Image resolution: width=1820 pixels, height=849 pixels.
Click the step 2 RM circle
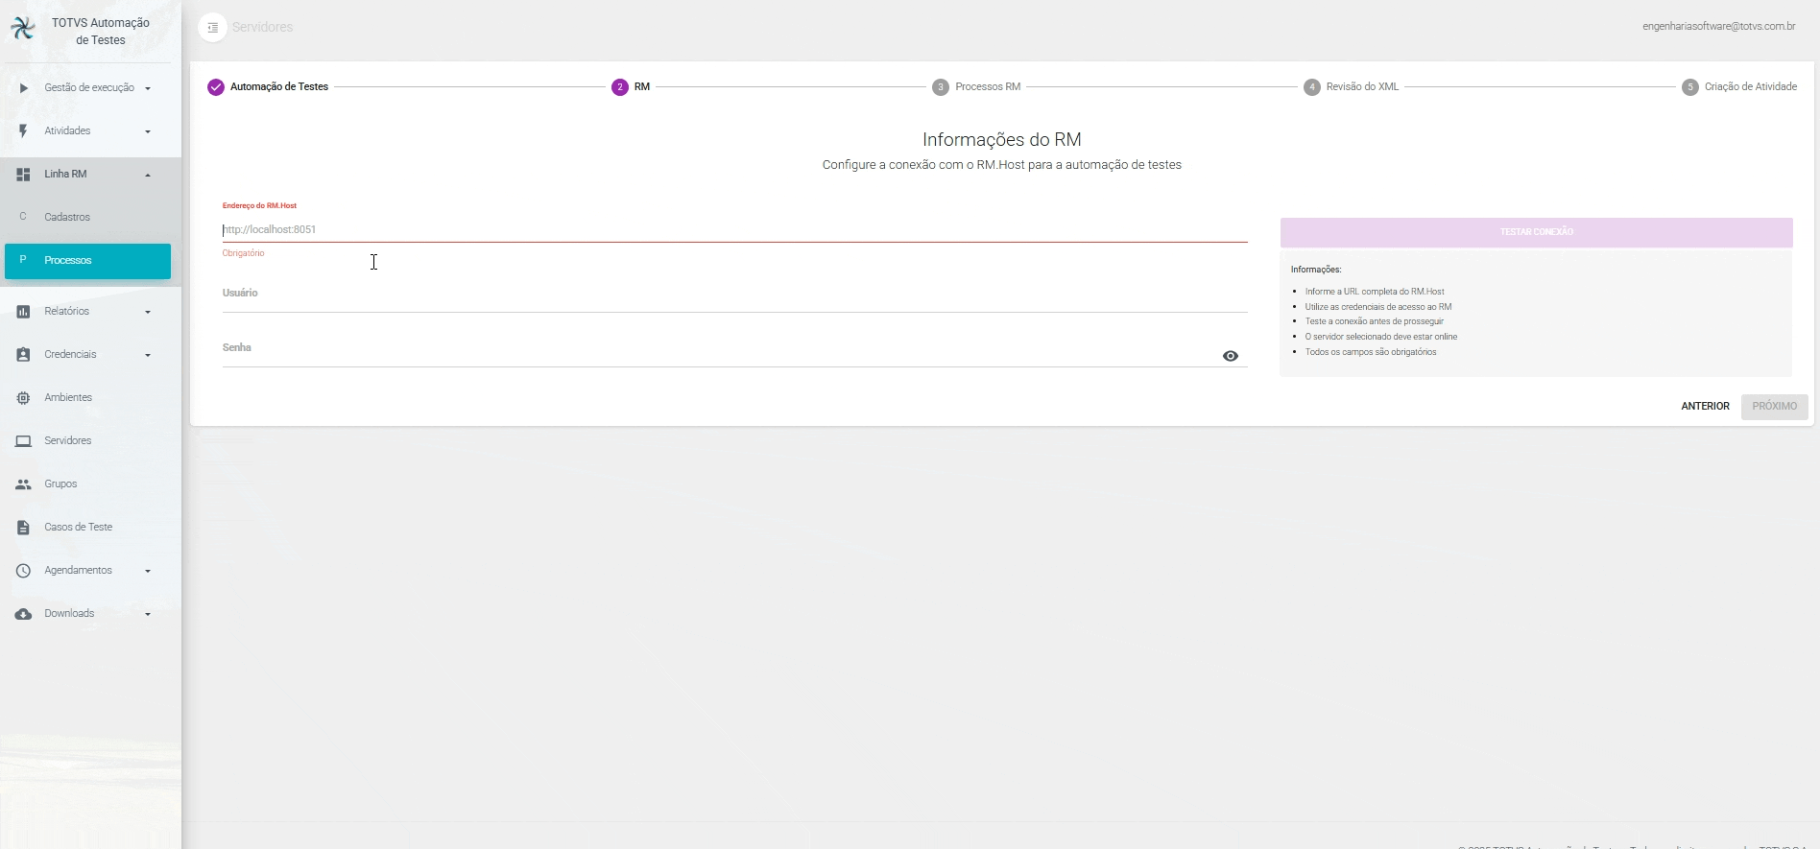tap(620, 87)
